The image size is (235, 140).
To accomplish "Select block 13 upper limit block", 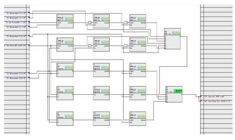I will pyautogui.click(x=138, y=93).
